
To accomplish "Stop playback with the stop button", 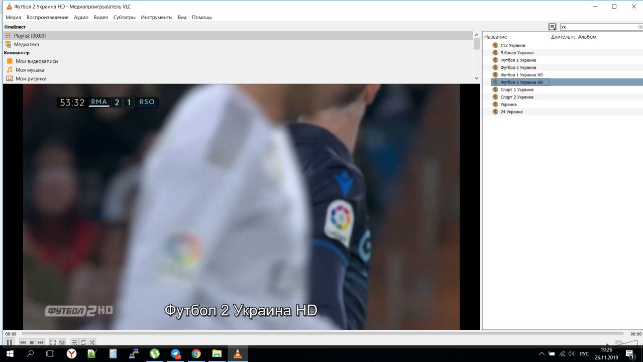I will (32, 342).
